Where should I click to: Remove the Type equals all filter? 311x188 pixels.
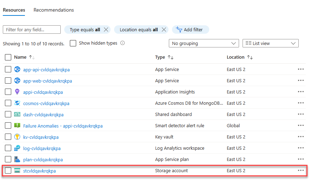[106, 30]
